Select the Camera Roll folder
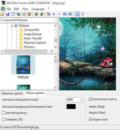This screenshot has height=130, width=120. (31, 30)
